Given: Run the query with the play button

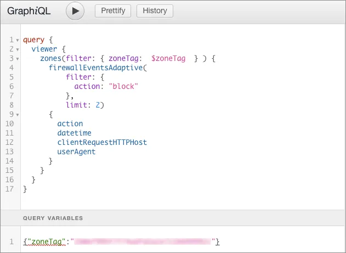Looking at the screenshot, I should (x=75, y=10).
